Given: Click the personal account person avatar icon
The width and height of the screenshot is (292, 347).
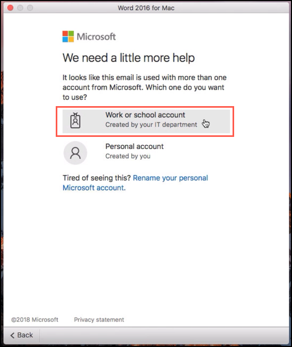Looking at the screenshot, I should coord(75,153).
